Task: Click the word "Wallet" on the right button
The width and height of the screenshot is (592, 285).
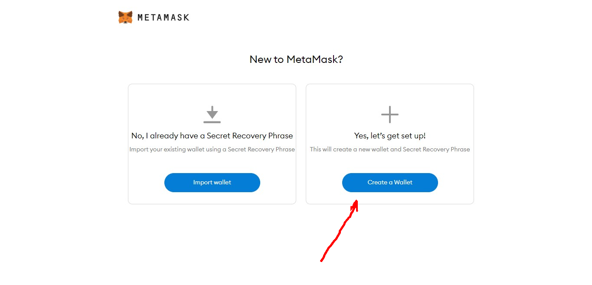Action: coord(403,182)
